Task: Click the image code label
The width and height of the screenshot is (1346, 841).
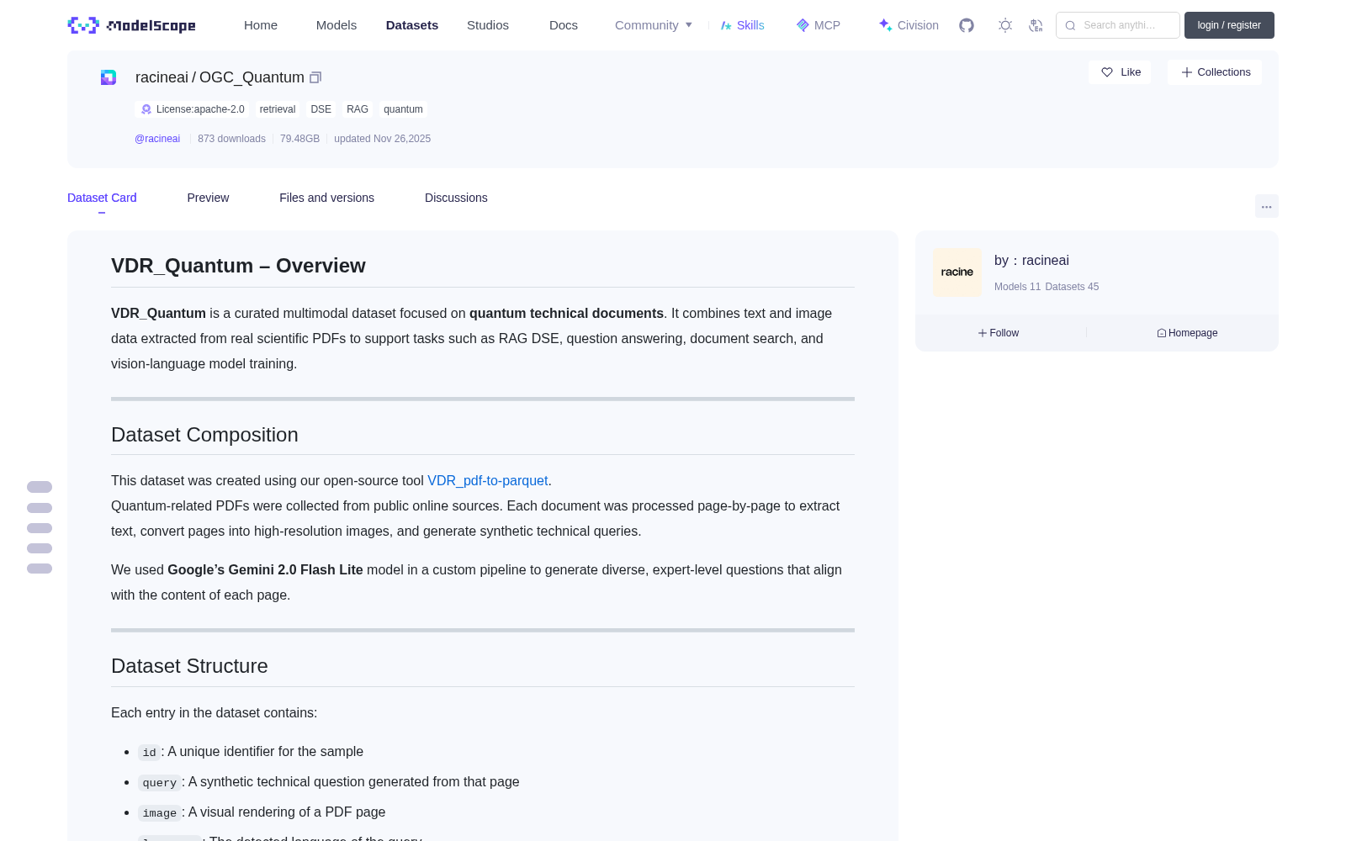Action: pos(159,812)
